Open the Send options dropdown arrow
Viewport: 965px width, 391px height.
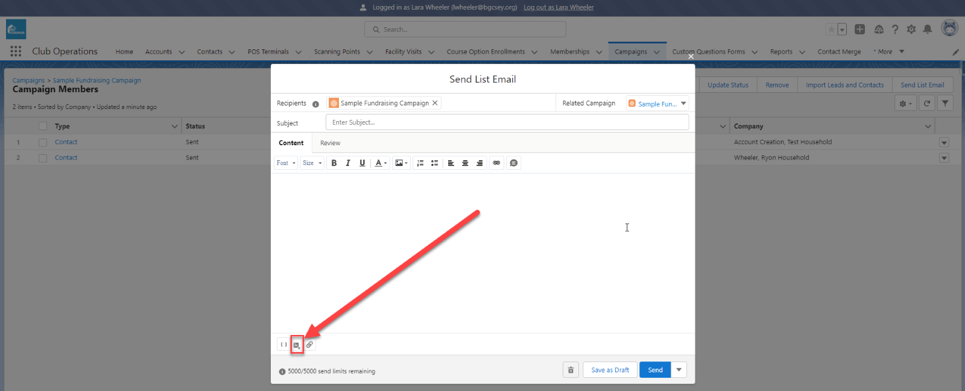point(679,370)
